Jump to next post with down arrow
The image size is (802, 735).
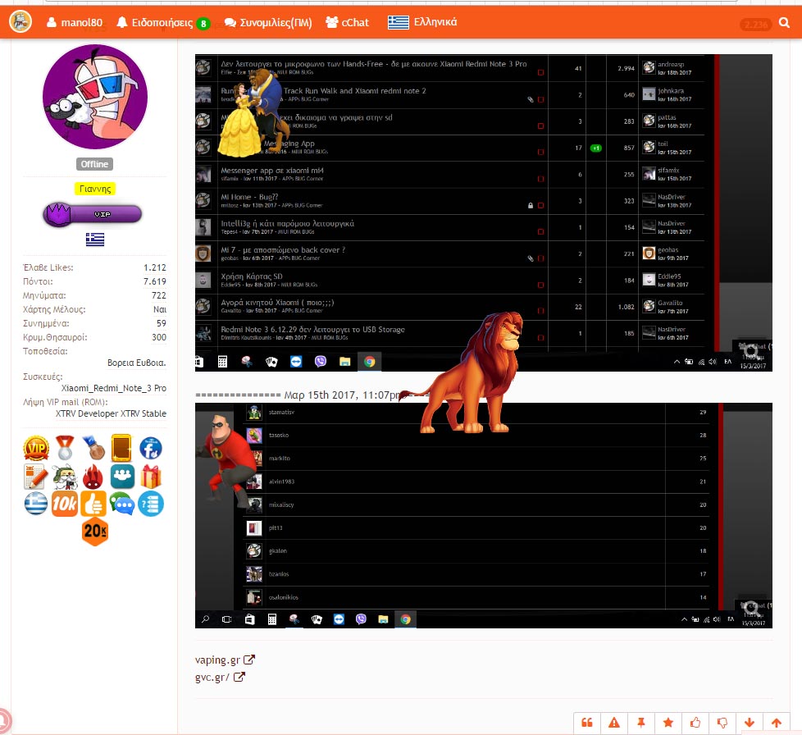click(x=750, y=723)
